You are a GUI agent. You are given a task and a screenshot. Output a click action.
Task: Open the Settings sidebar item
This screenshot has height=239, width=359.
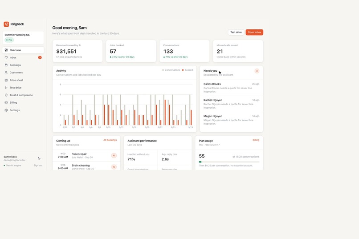click(23, 110)
